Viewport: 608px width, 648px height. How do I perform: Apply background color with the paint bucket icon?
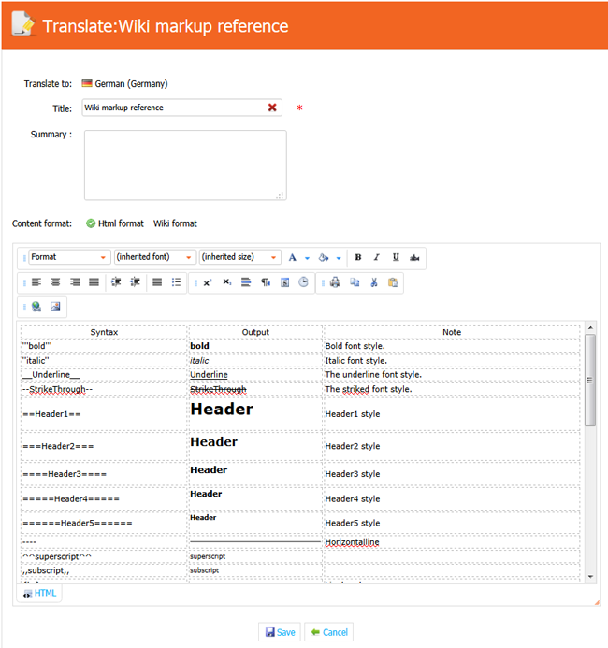pos(324,257)
